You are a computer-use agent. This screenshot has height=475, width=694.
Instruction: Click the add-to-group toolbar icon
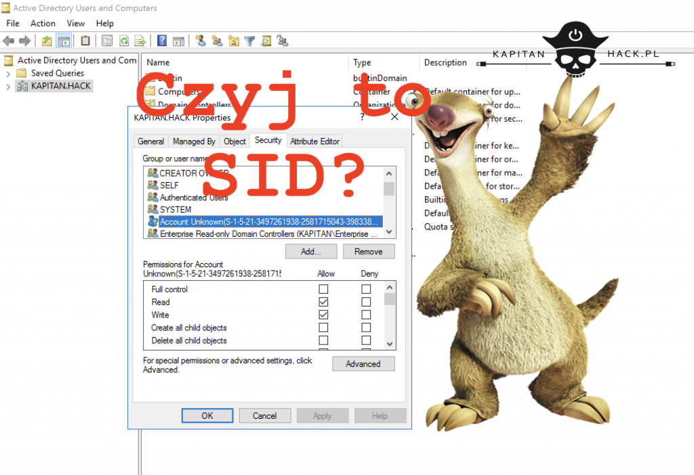(283, 41)
